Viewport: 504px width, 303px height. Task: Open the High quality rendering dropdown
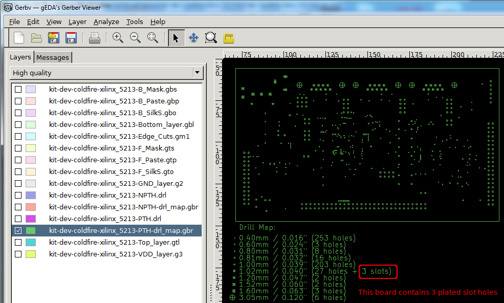tap(106, 73)
